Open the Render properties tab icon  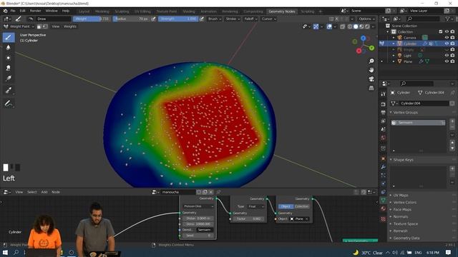384,104
